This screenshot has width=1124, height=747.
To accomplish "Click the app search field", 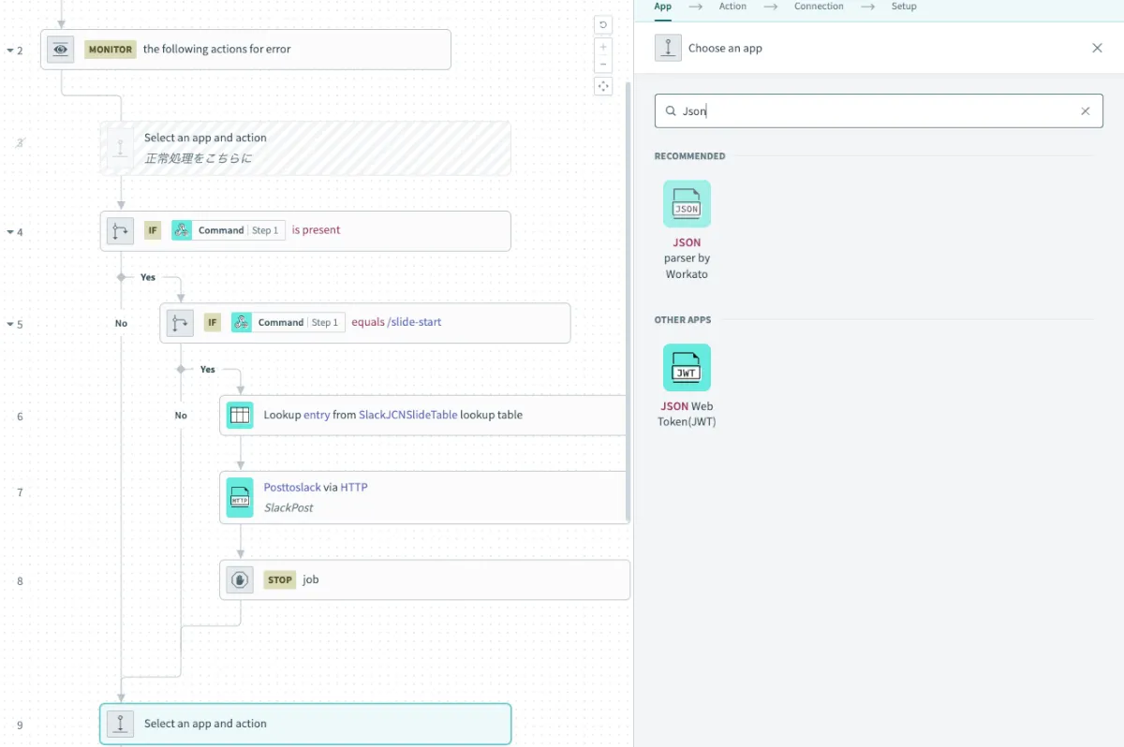I will tap(879, 110).
